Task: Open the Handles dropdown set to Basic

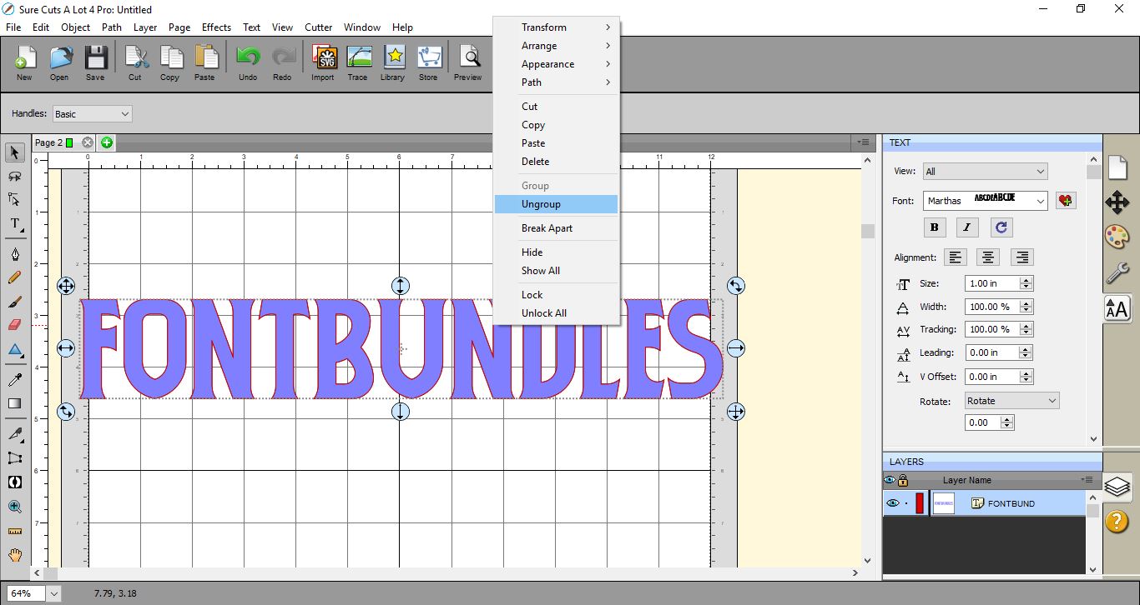Action: click(93, 113)
